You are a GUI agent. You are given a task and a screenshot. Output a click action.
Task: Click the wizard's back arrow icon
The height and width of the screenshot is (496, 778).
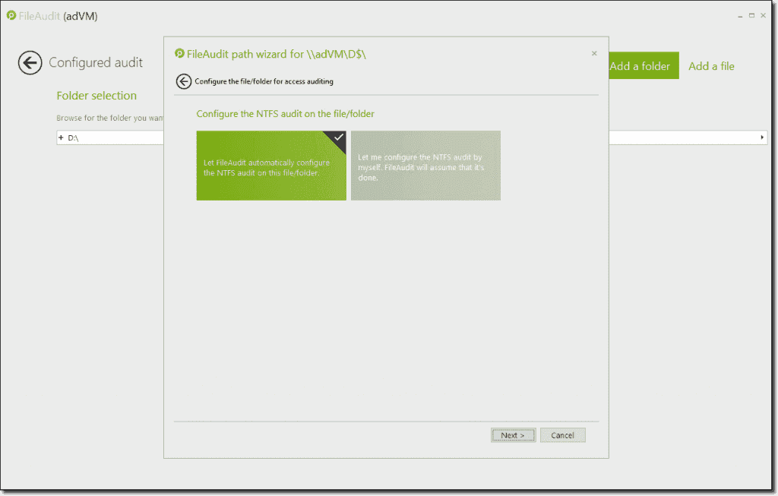click(x=184, y=81)
